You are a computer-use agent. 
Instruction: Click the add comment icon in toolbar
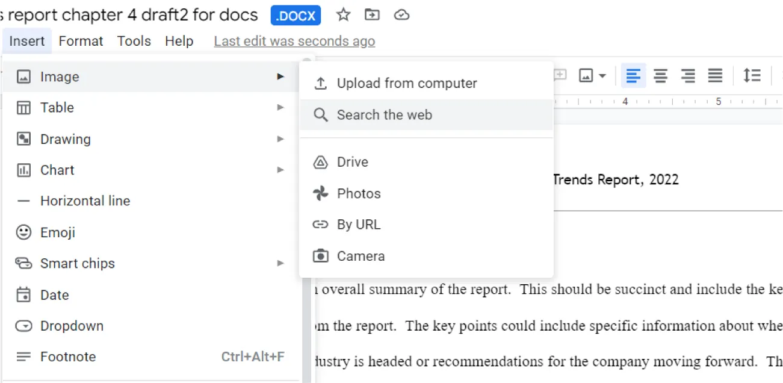559,75
